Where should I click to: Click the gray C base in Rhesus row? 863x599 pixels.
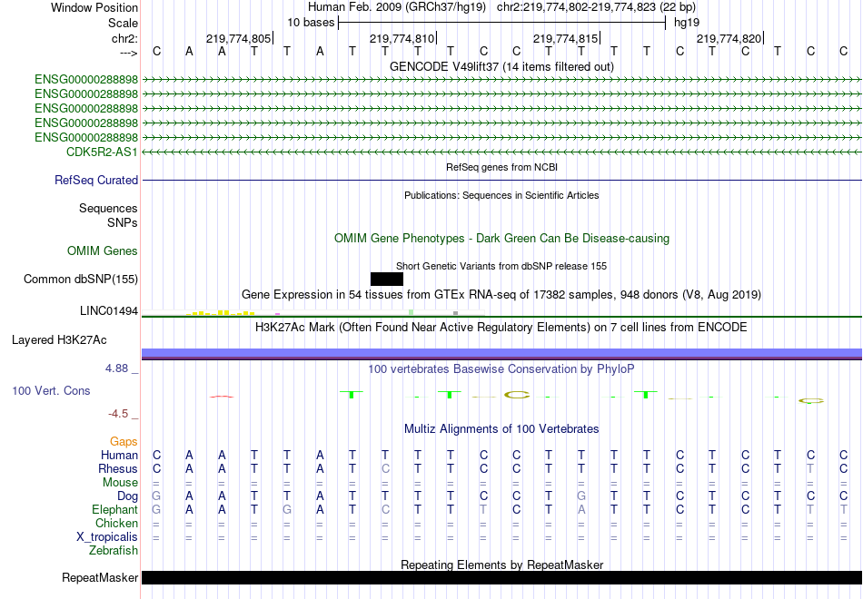tap(385, 468)
